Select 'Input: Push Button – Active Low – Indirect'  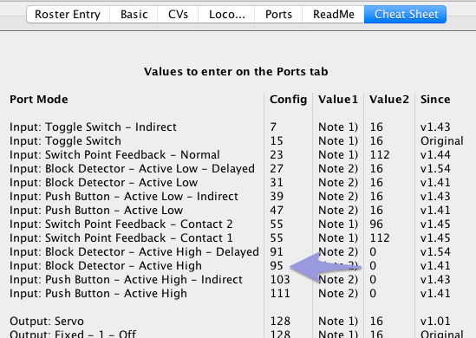(124, 197)
